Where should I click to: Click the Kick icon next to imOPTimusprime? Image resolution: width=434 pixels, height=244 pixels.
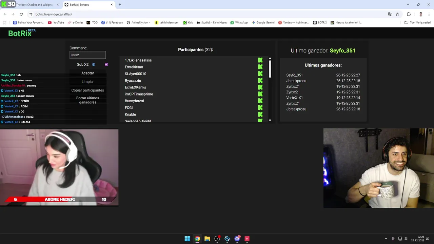(260, 94)
